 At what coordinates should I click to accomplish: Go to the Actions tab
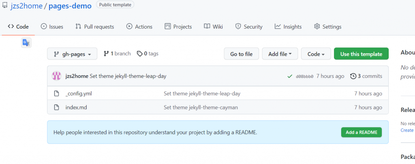click(139, 27)
